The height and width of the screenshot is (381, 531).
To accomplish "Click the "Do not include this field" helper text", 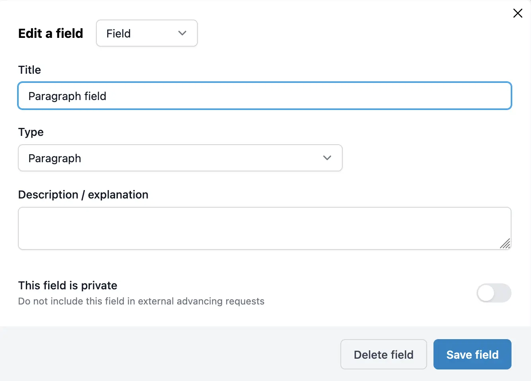I will click(x=141, y=301).
